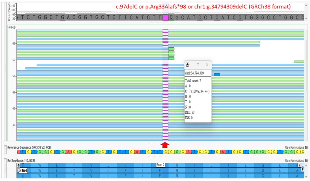Click the popup window's app icon
The height and width of the screenshot is (181, 310).
pyautogui.click(x=188, y=65)
